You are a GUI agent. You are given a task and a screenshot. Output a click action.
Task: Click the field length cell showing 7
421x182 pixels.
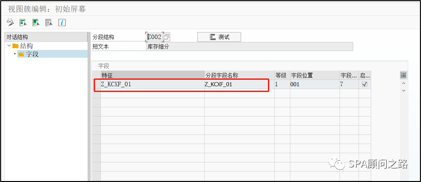point(349,84)
